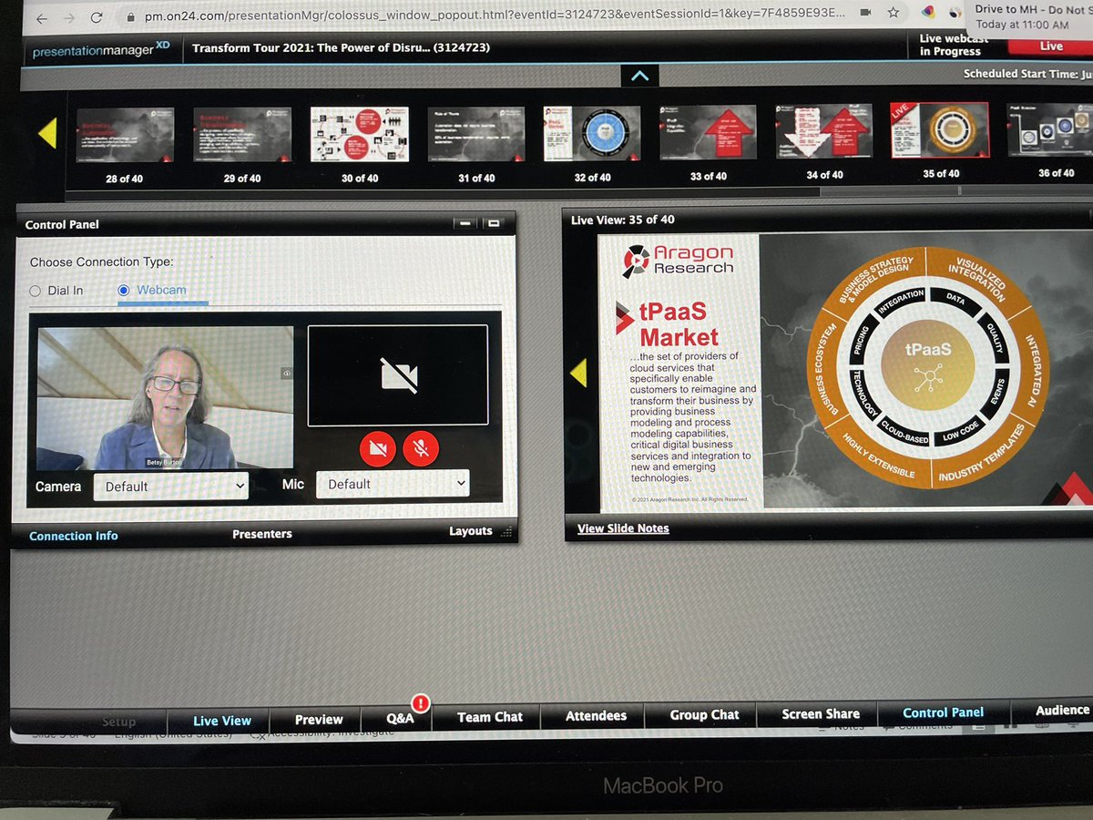
Task: Click the 'Choose Connection Type:' label
Action: (x=101, y=261)
